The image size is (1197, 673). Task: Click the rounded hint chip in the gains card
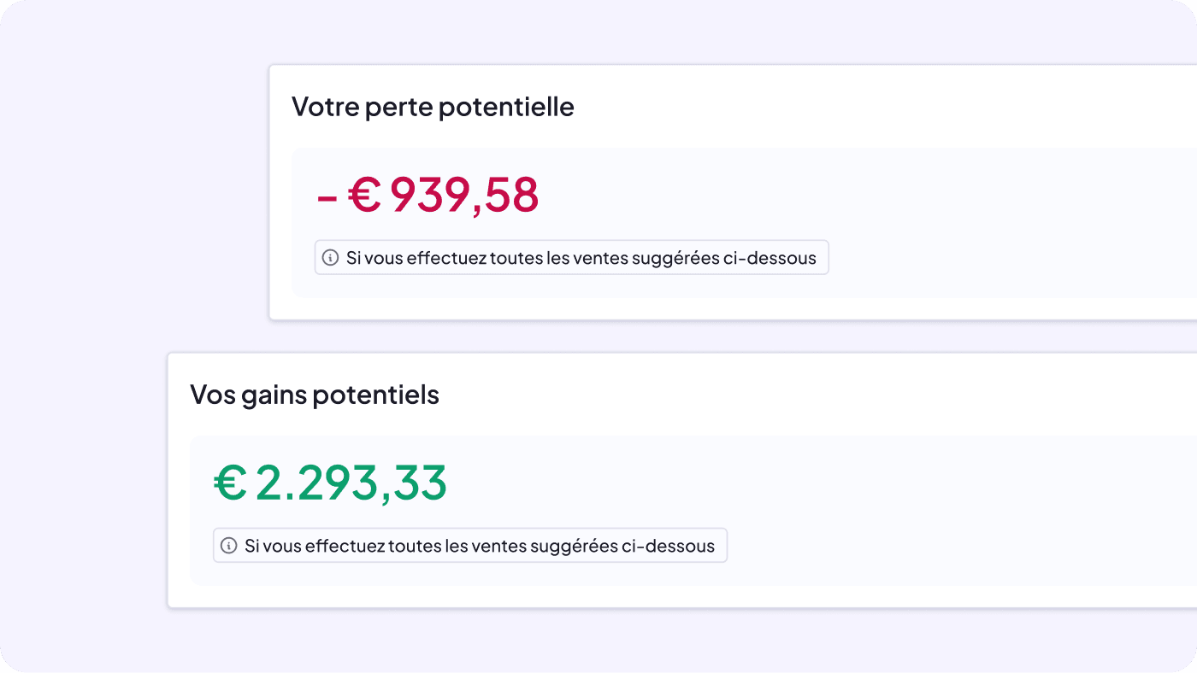[x=469, y=545]
